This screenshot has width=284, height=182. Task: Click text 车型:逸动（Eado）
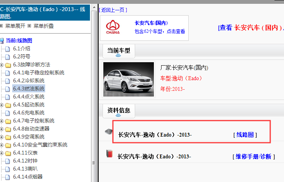click(x=181, y=78)
